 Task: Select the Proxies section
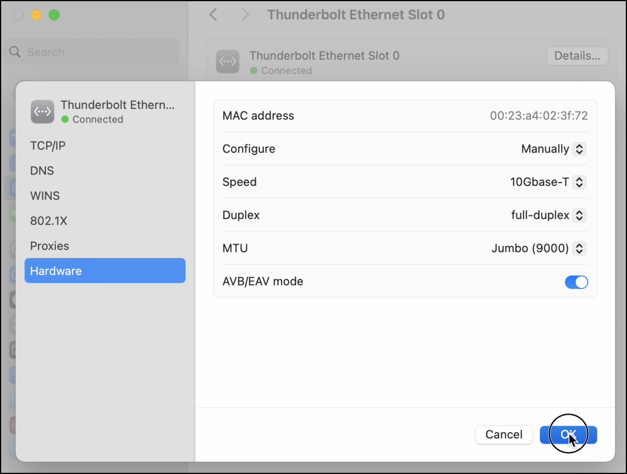[x=50, y=246]
